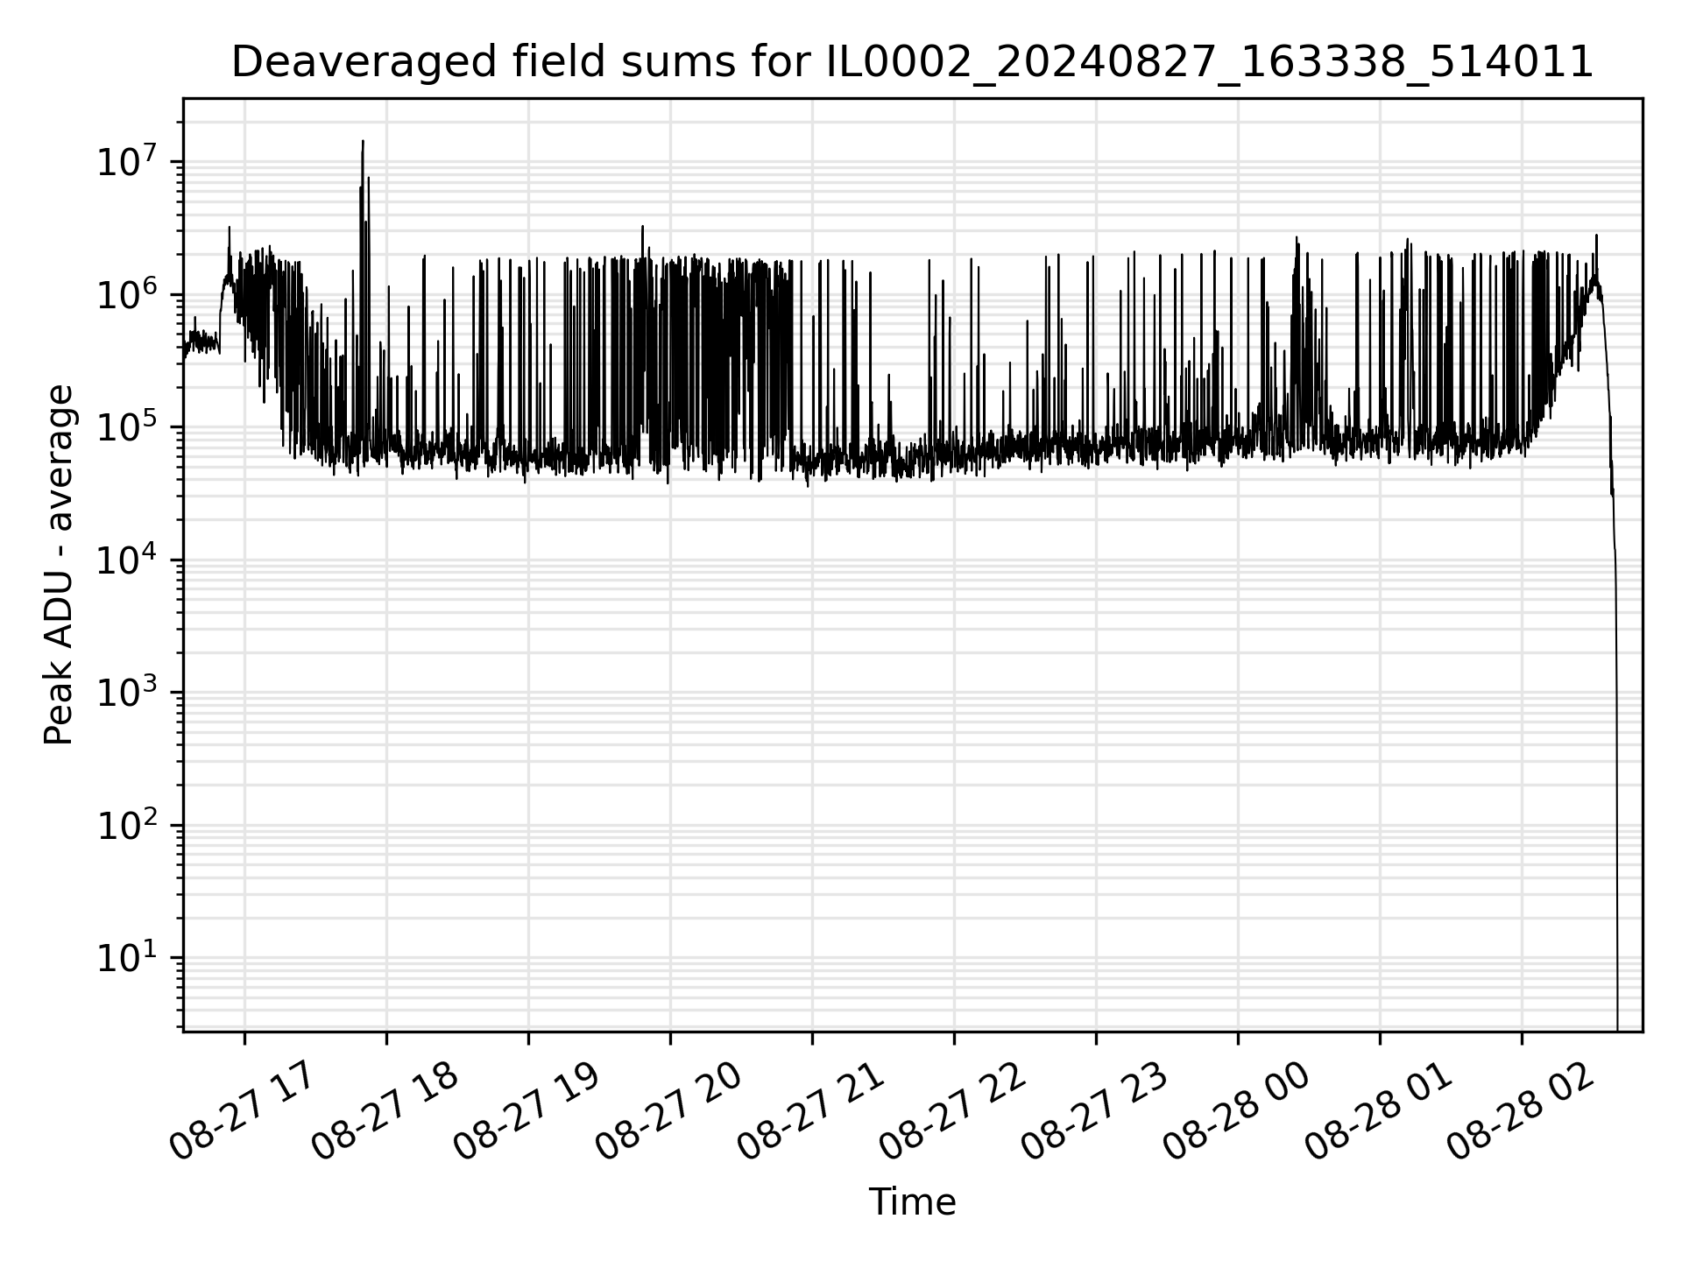Click the y tick label 10^4
1682x1261 pixels.
(x=128, y=558)
